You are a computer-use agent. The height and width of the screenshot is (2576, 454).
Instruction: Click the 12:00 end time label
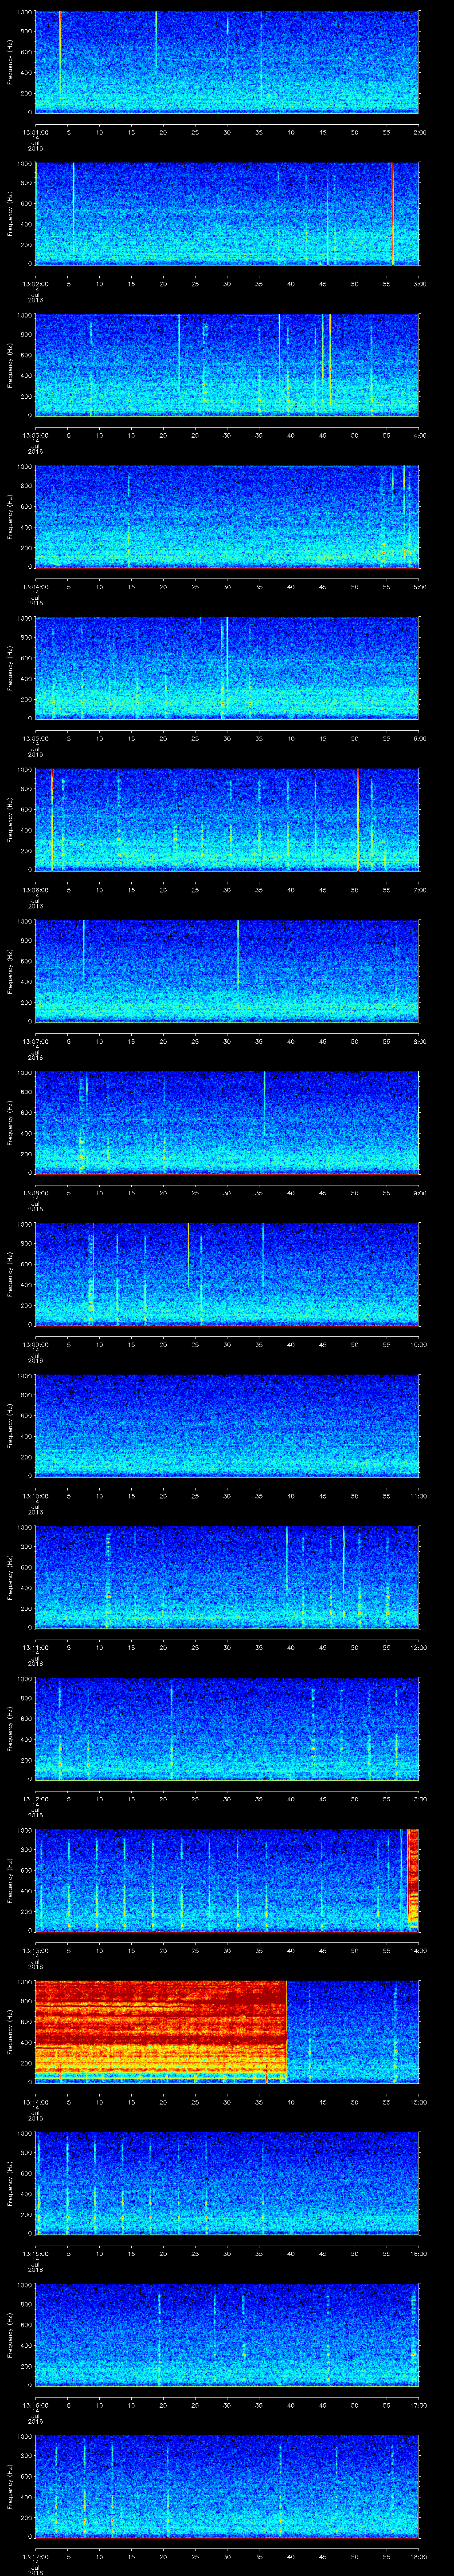pos(418,1647)
